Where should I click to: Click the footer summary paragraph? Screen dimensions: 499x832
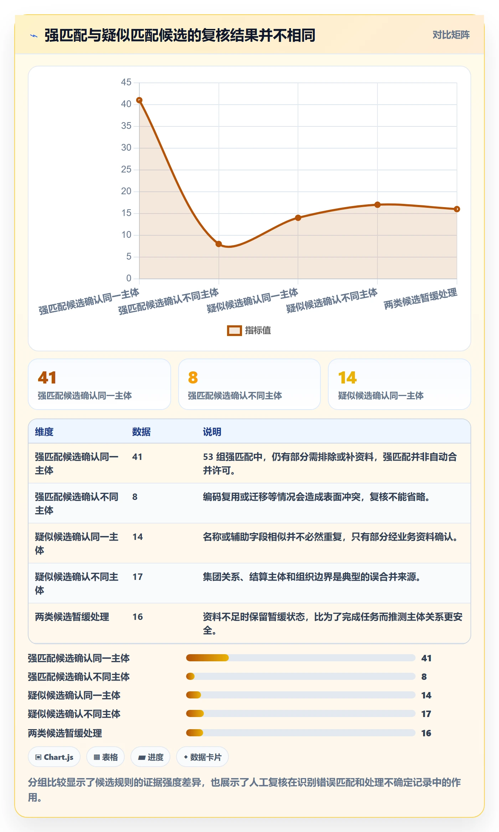(x=245, y=790)
